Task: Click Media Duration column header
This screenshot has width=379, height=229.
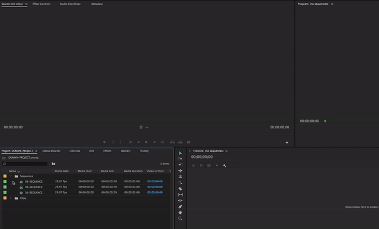Action: coord(133,171)
